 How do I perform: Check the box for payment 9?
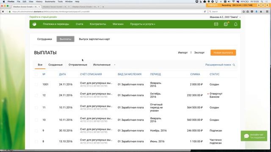tap(36, 130)
